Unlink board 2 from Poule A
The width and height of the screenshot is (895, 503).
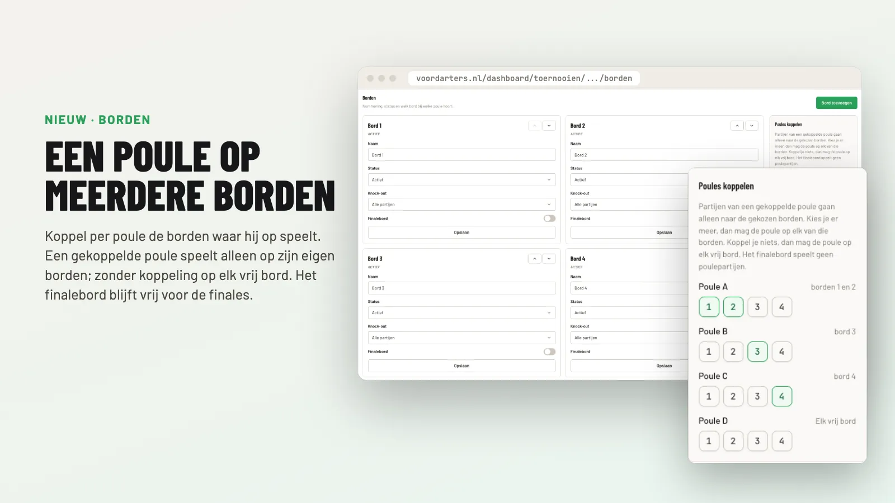[733, 307]
